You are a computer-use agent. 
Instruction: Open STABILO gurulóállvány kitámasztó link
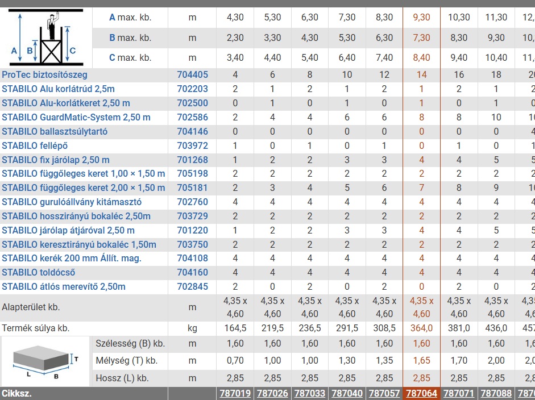point(72,202)
